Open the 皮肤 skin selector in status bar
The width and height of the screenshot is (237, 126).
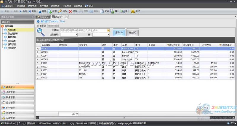click(231, 123)
